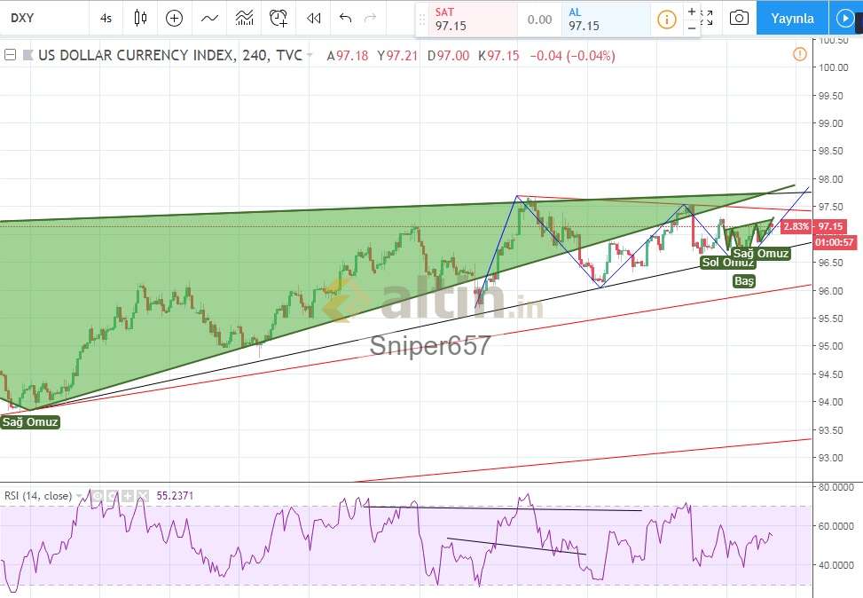
Task: Click the play icon next to Yayınla
Action: [x=844, y=18]
